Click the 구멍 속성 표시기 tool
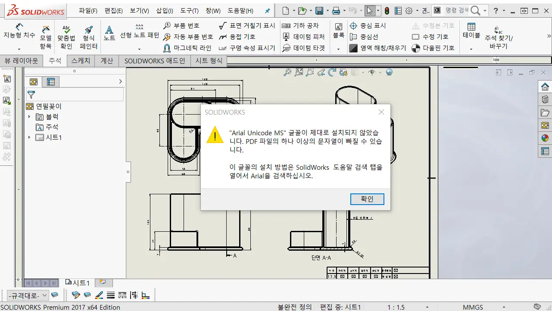This screenshot has height=311, width=552. point(247,48)
